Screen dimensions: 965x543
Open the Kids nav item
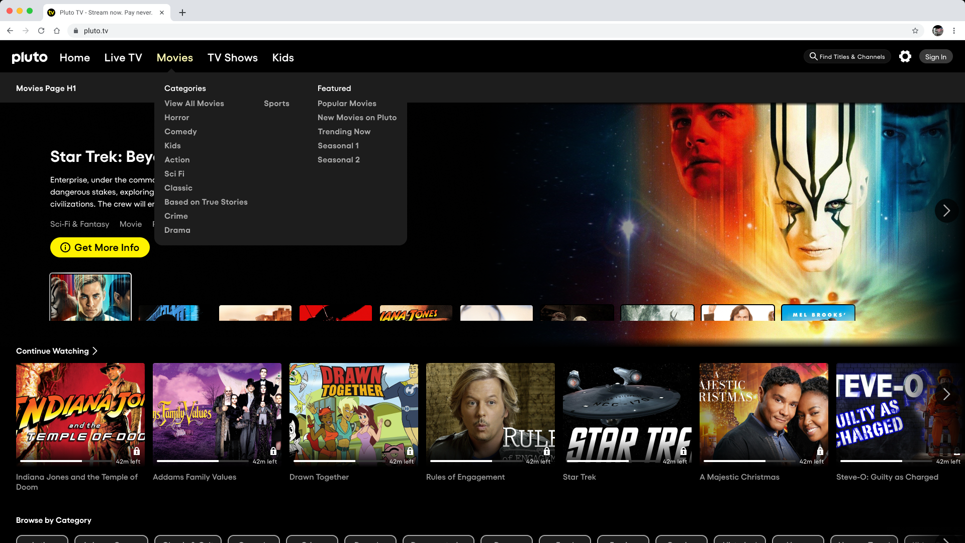(x=283, y=57)
